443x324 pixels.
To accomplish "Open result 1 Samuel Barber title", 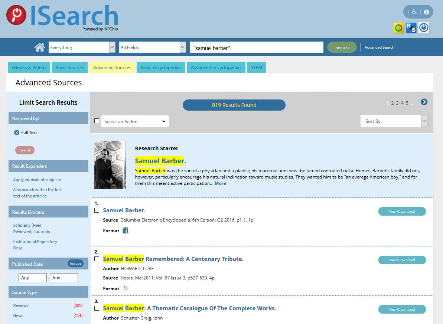I will [124, 210].
